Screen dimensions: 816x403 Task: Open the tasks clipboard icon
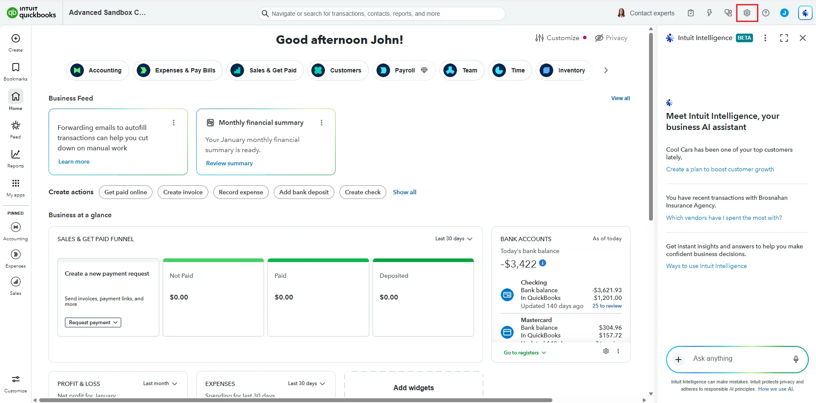click(x=690, y=13)
